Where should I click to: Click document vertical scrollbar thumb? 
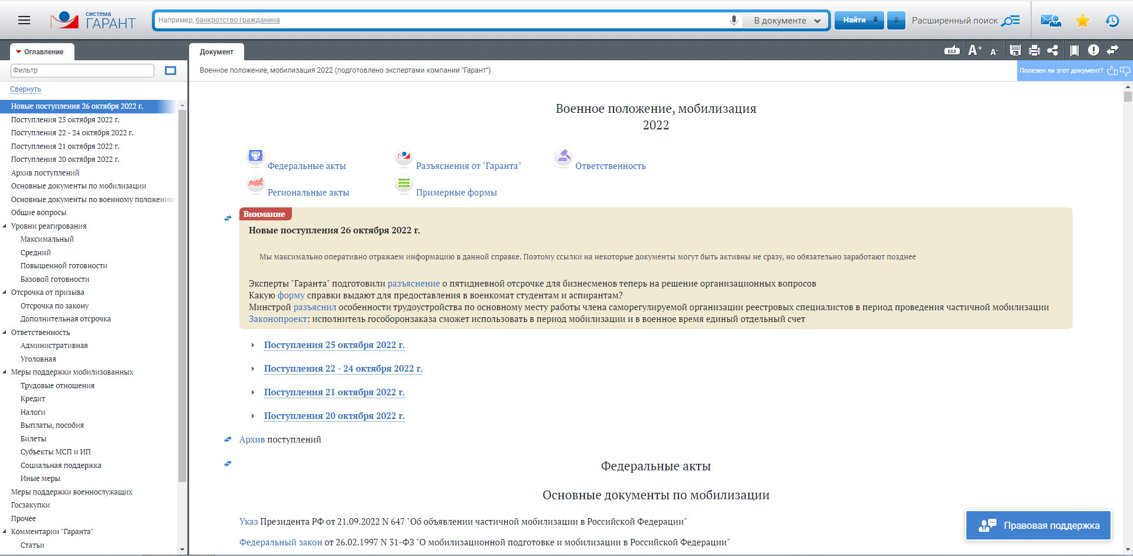point(1128,97)
